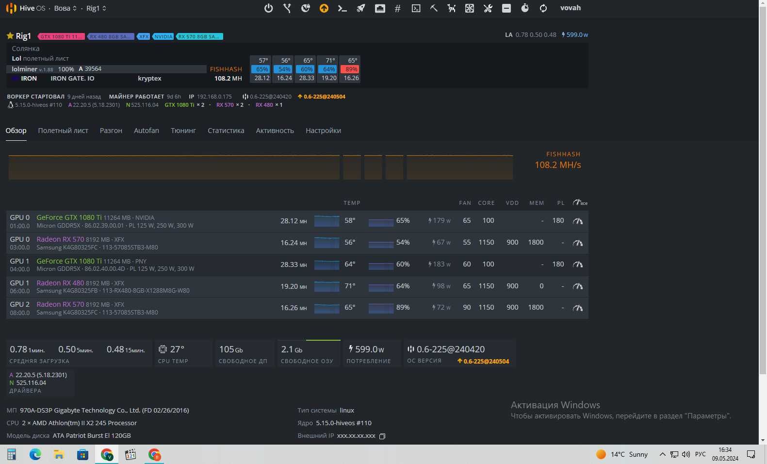Open File Explorer from taskbar

coord(59,454)
